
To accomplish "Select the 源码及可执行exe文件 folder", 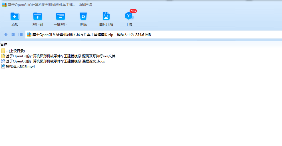I will point(58,56).
